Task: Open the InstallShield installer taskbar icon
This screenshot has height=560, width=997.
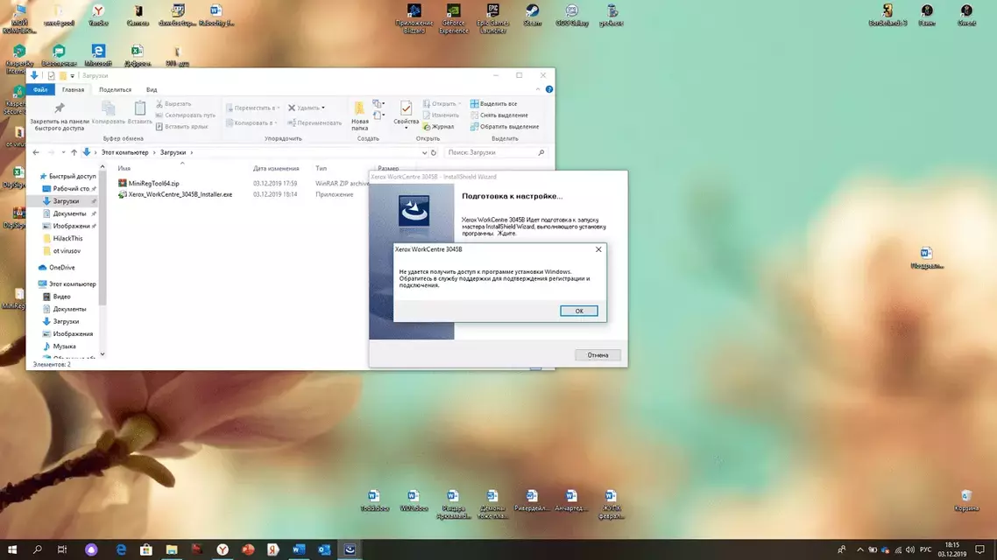Action: pos(350,549)
